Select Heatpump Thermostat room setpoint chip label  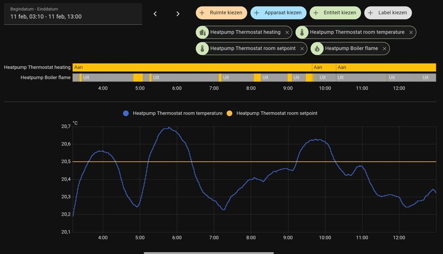253,49
